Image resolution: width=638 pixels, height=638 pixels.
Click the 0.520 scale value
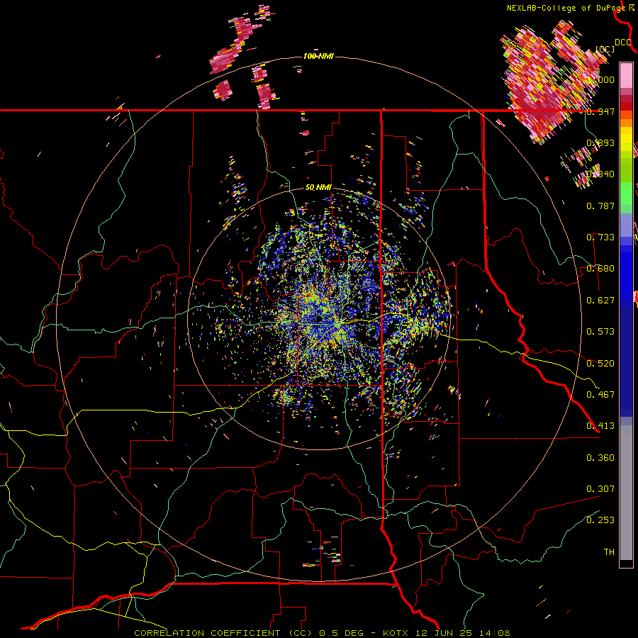point(600,364)
